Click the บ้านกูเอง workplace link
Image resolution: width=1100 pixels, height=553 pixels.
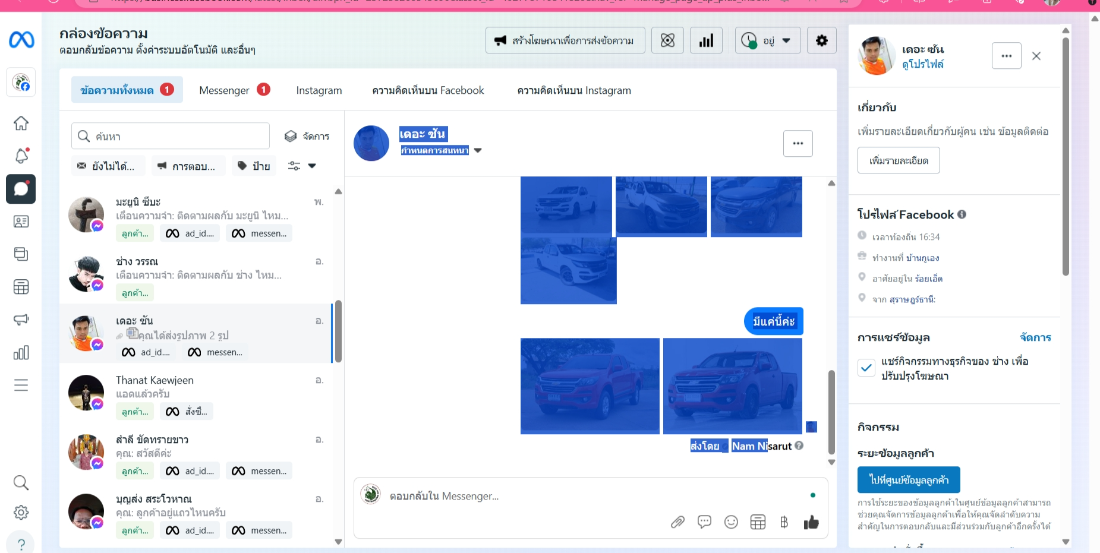point(923,258)
